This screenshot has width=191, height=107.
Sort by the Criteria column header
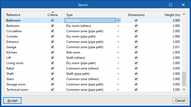click(x=52, y=15)
